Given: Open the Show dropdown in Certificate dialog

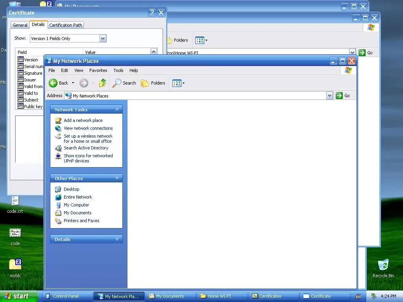Looking at the screenshot, I should click(x=103, y=39).
